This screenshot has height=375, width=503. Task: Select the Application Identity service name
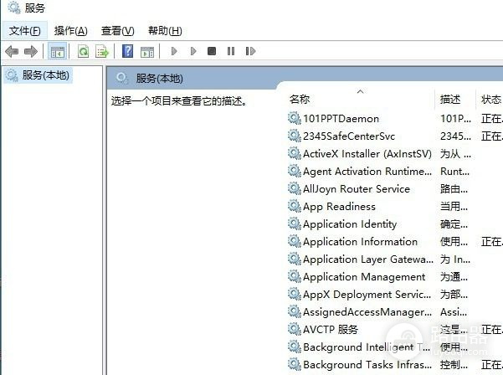pos(350,224)
